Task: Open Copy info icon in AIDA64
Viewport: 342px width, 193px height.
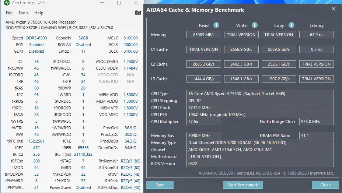Action: (x=292, y=25)
